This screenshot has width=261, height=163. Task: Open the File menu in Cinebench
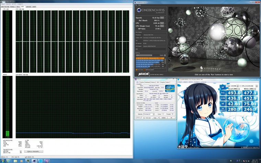point(136,5)
